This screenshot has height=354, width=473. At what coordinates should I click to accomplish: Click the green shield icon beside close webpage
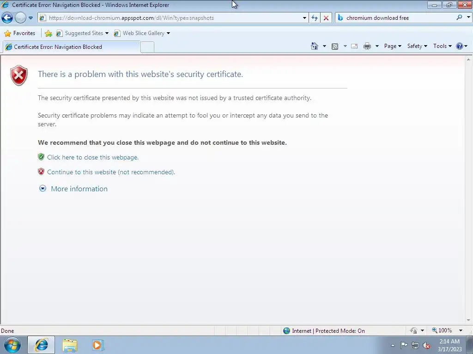coord(41,157)
